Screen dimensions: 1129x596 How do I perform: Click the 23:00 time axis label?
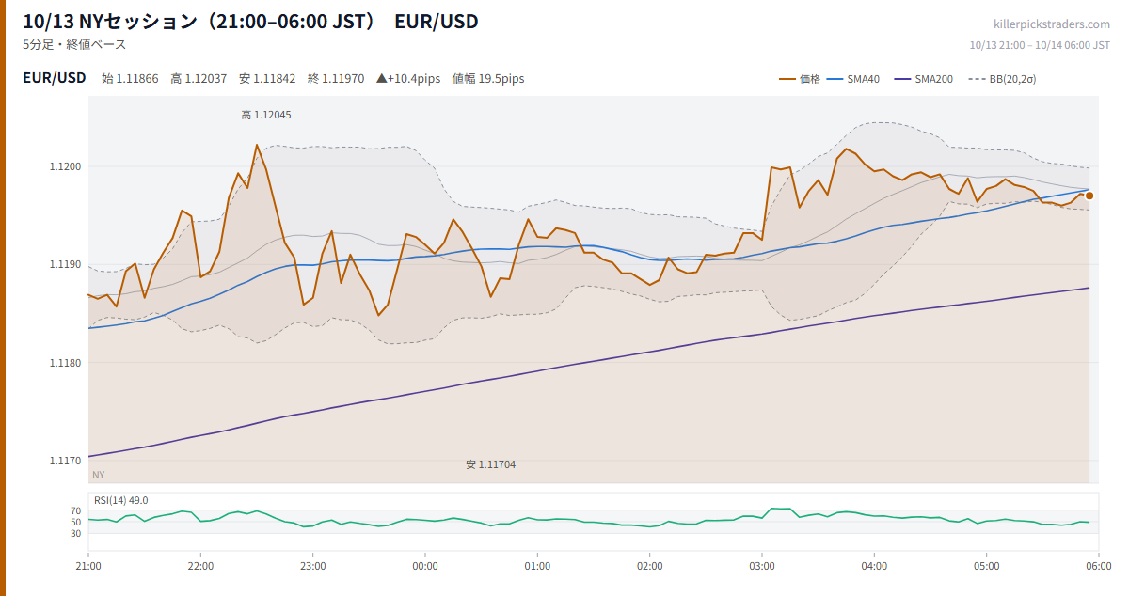click(x=313, y=566)
